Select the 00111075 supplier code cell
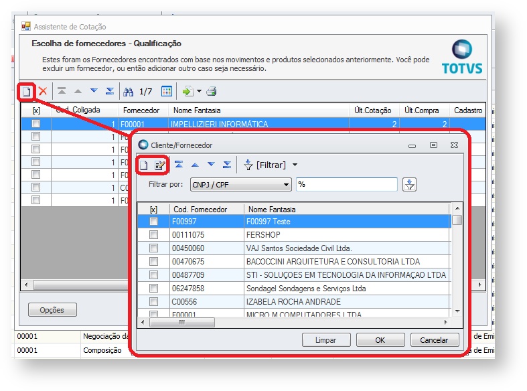Viewport: 527px width, 391px height. pyautogui.click(x=207, y=235)
